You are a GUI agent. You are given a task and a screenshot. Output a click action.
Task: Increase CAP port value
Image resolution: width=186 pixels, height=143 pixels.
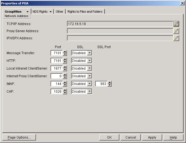point(65,90)
